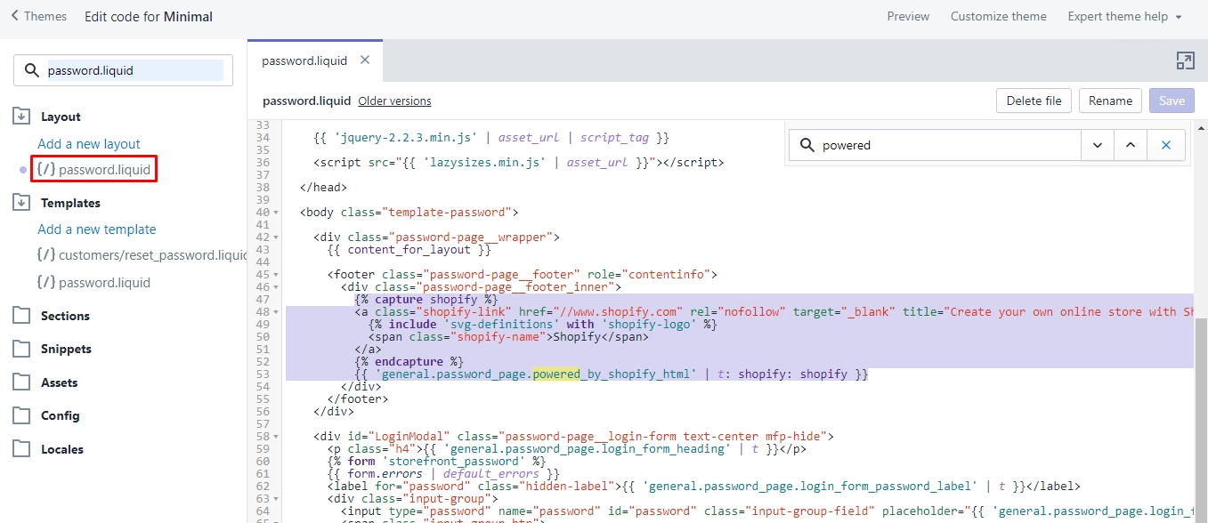Collapse the Templates folder

pyautogui.click(x=21, y=203)
